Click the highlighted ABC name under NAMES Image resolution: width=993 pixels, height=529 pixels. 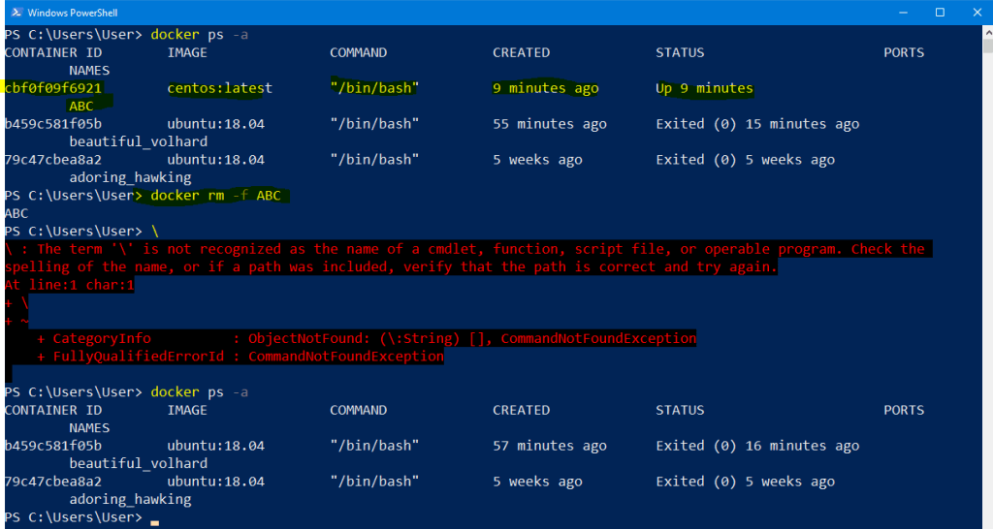tap(81, 106)
